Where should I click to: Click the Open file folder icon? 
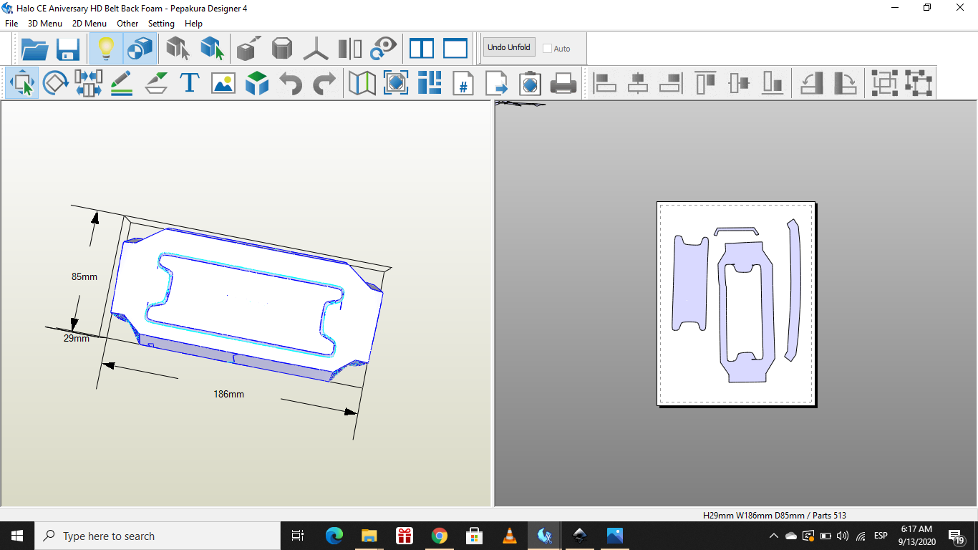[34, 49]
